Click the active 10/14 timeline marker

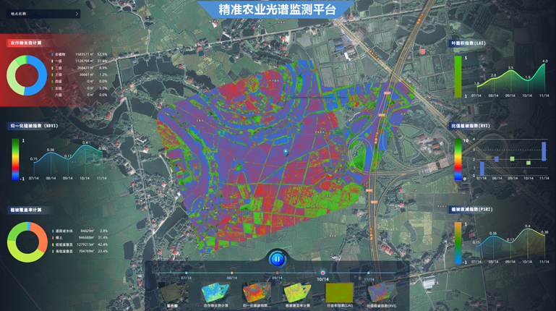[322, 273]
